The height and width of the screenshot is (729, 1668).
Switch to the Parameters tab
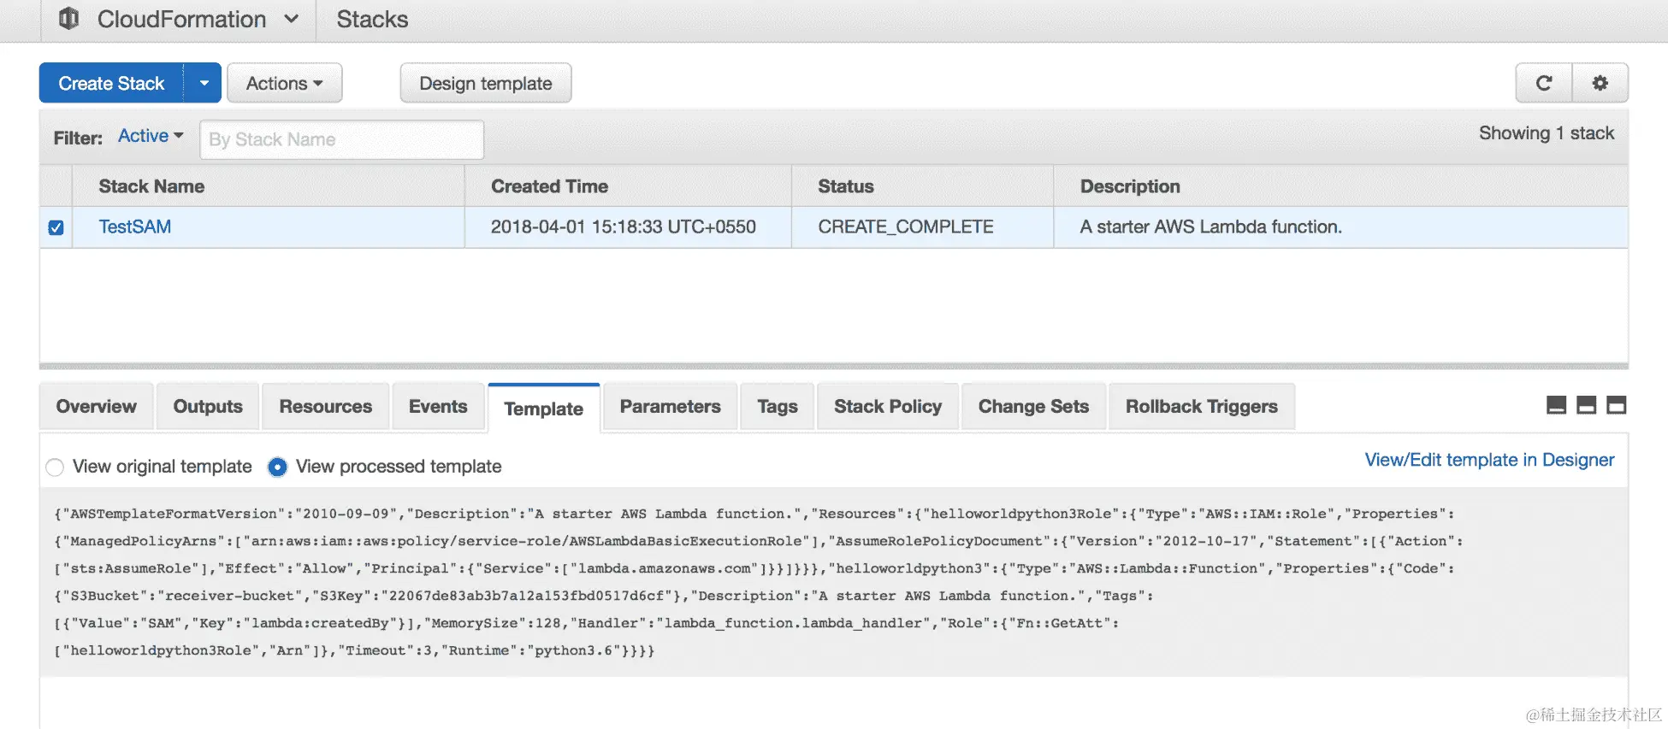(671, 407)
